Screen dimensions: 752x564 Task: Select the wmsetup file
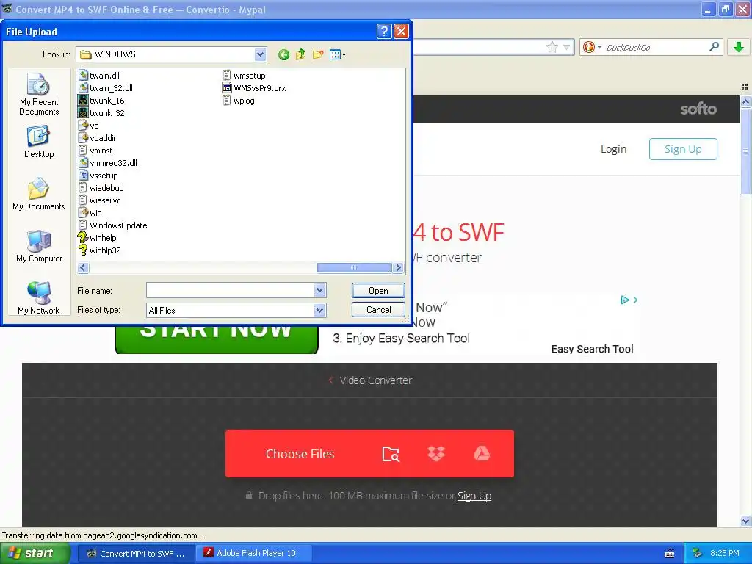click(244, 76)
